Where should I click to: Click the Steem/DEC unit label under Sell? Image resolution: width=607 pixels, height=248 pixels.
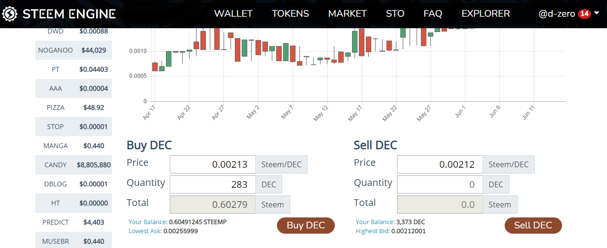[x=508, y=164]
